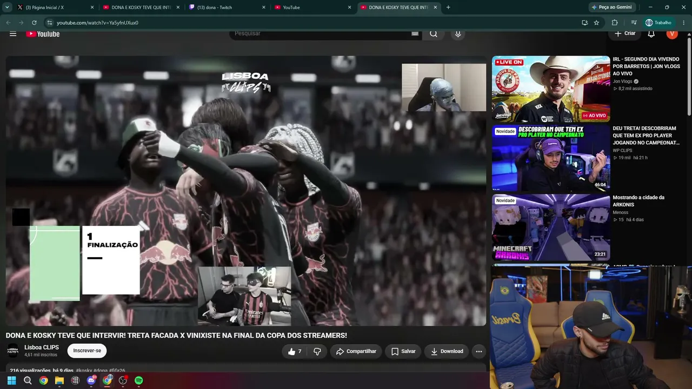Open the Jon Vlogs live stream thumbnail
The image size is (692, 389).
click(551, 89)
